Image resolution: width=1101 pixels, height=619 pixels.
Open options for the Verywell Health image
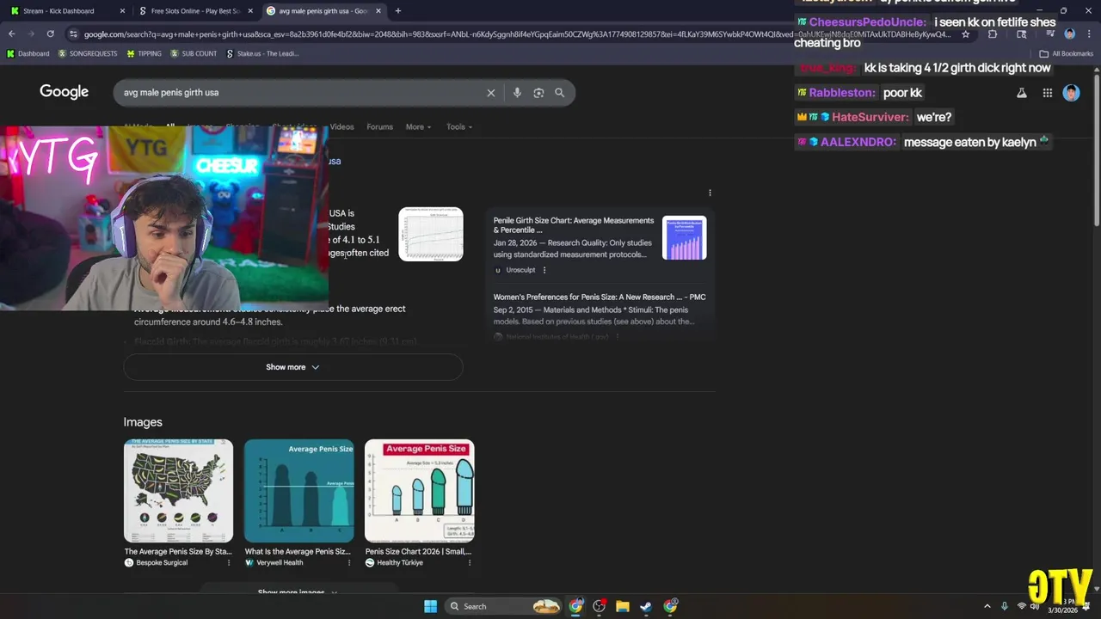[x=349, y=562]
